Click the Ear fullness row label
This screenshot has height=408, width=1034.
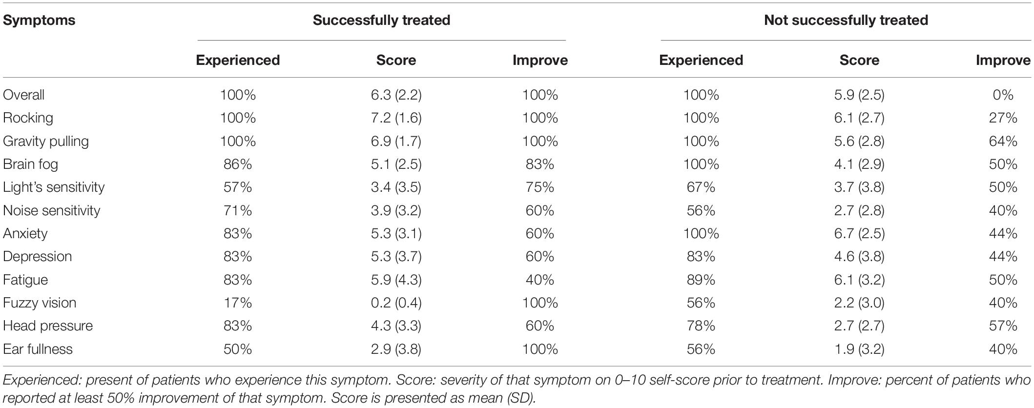[38, 349]
